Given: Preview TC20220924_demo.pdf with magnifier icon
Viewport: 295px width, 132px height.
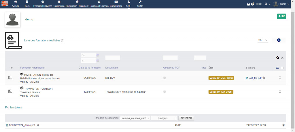Looking at the screenshot, I should point(38,125).
